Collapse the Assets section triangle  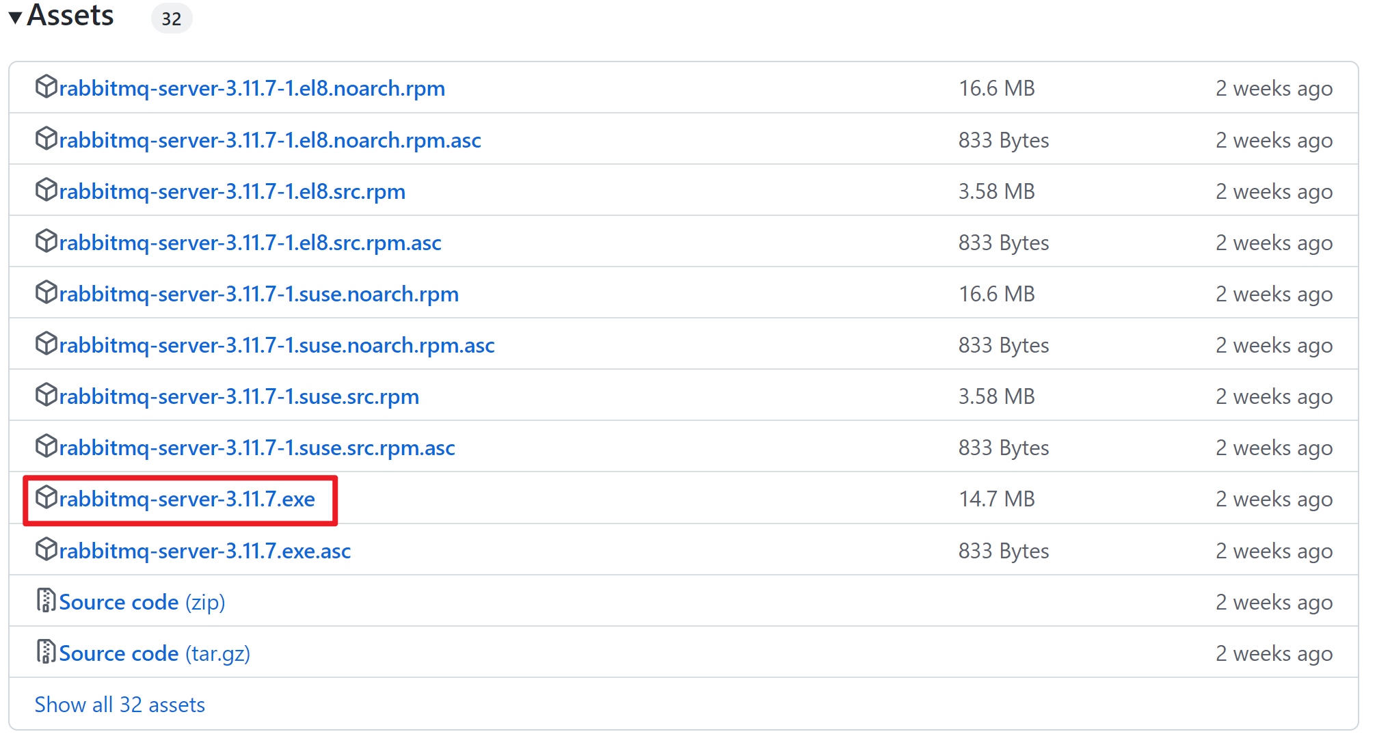15,16
